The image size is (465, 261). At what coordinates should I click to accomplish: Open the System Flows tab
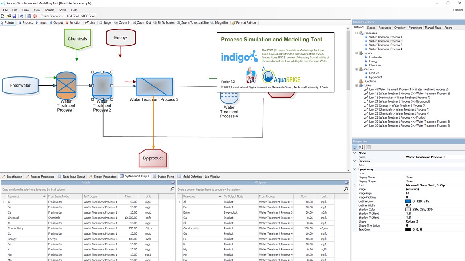[163, 177]
